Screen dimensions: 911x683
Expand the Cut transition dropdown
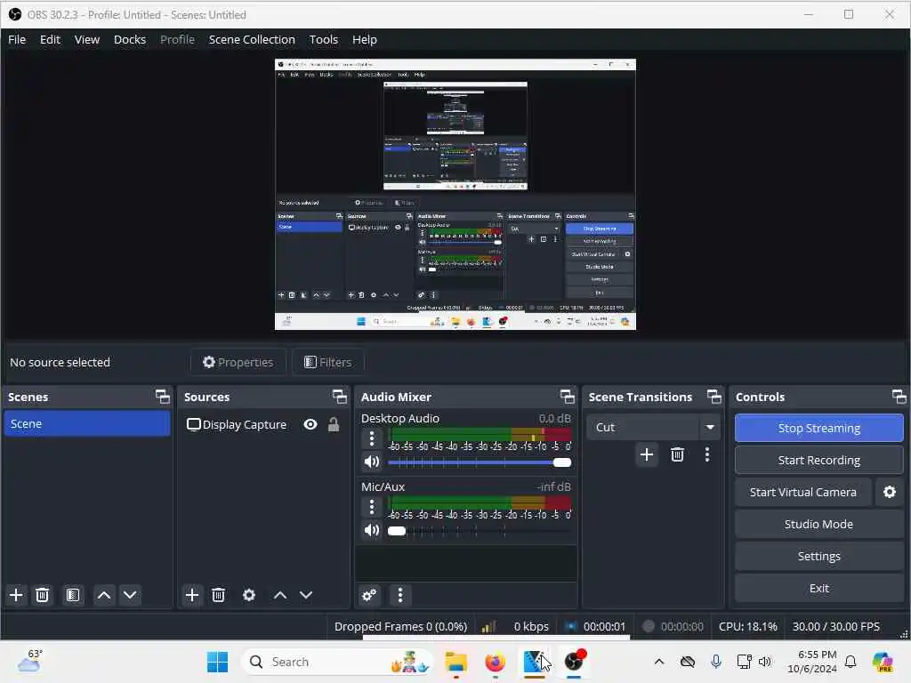[710, 428]
